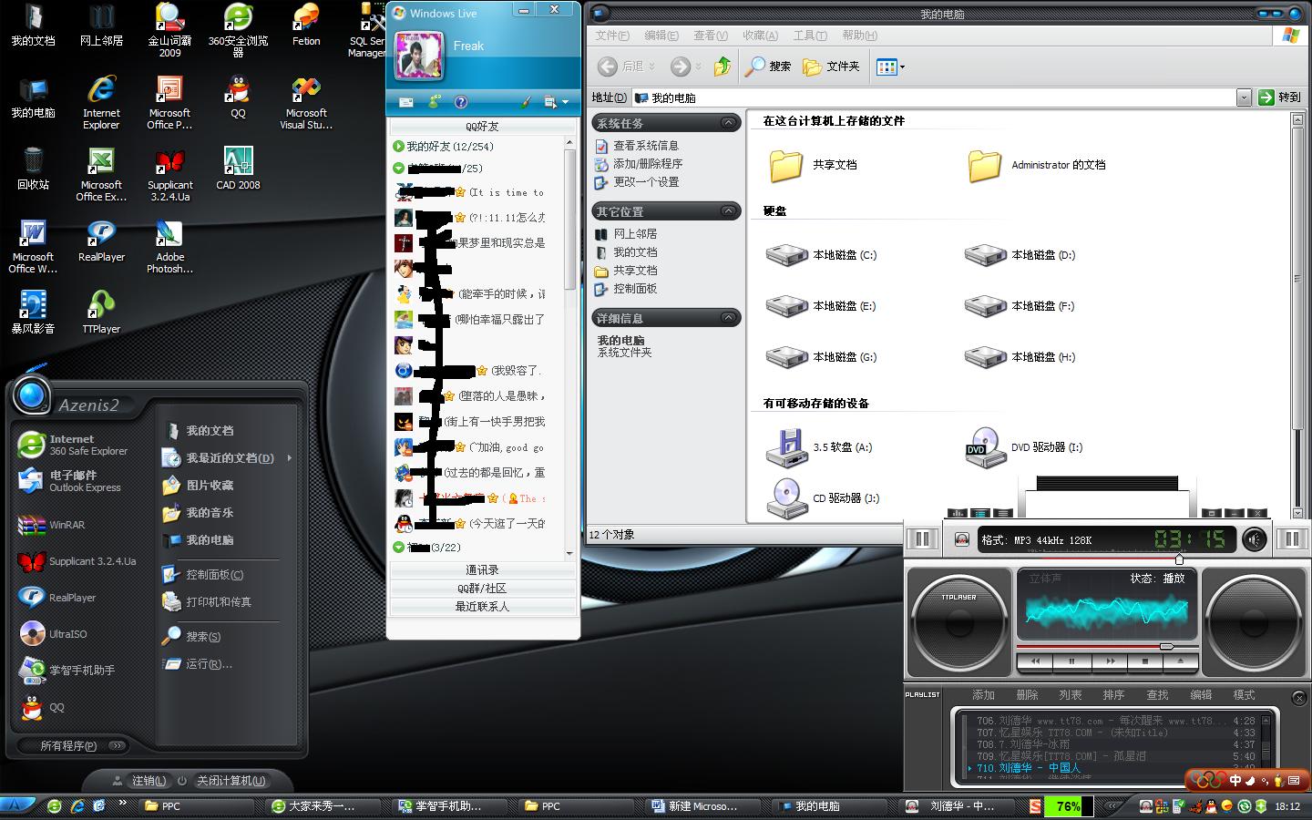Collapse Details panel in Explorer
Image resolution: width=1312 pixels, height=820 pixels.
point(728,317)
